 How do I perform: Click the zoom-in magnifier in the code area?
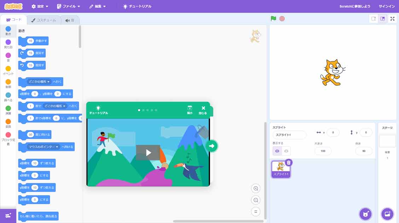coord(256,188)
